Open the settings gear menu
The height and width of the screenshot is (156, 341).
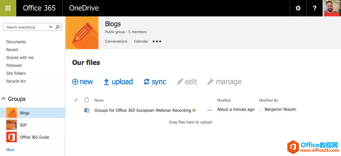point(298,8)
